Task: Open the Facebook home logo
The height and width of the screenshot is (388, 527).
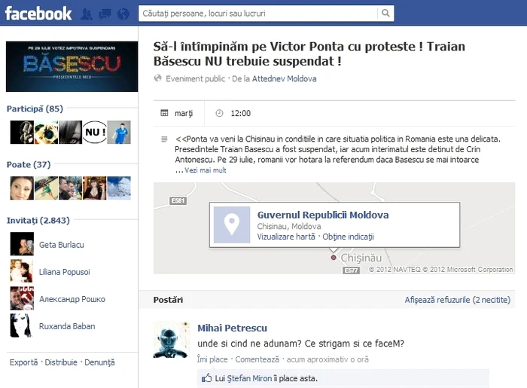Action: coord(38,14)
